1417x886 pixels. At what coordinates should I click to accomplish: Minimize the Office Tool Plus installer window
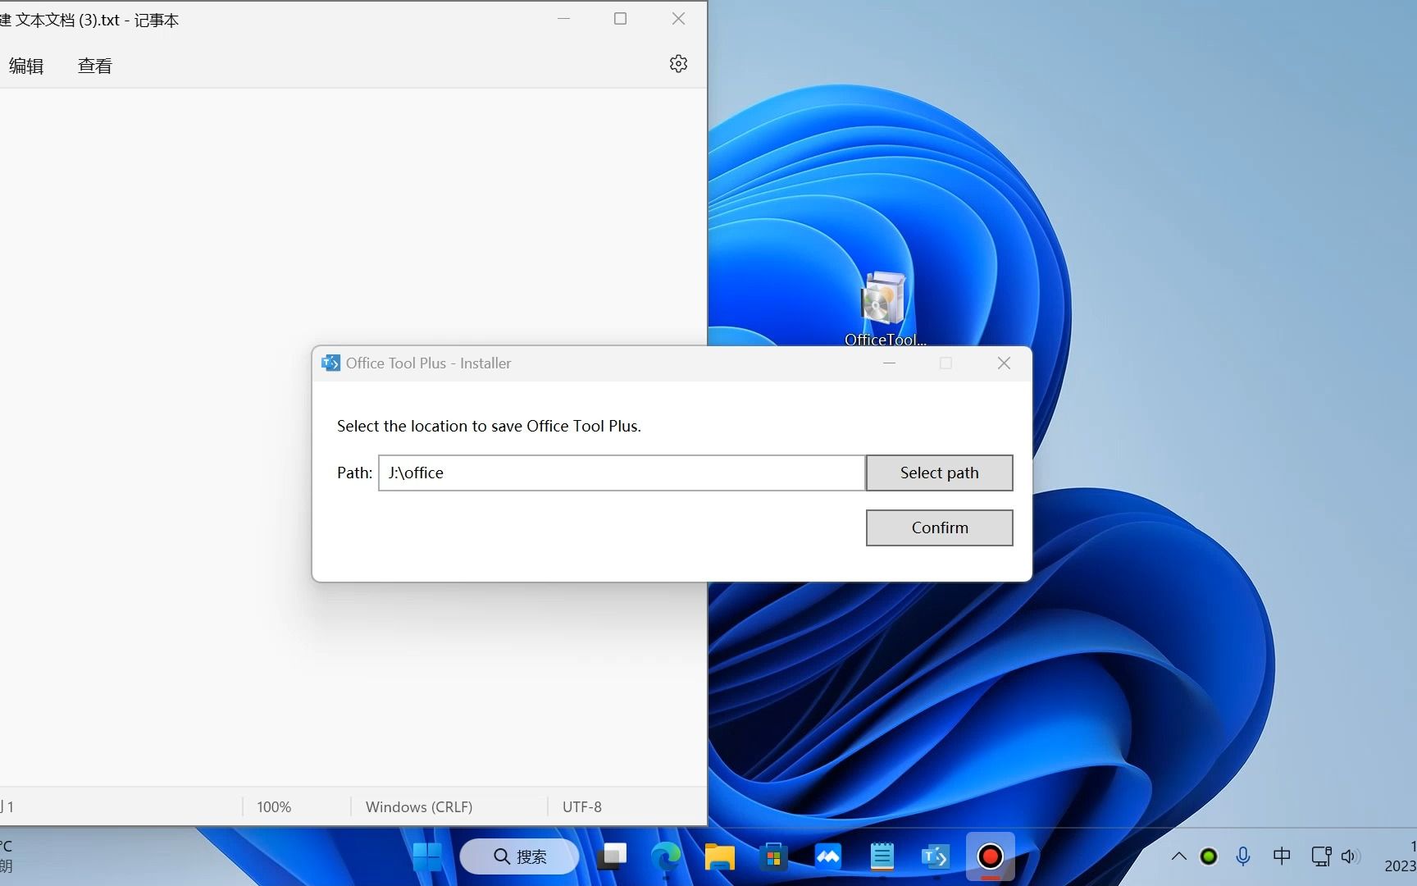click(889, 363)
